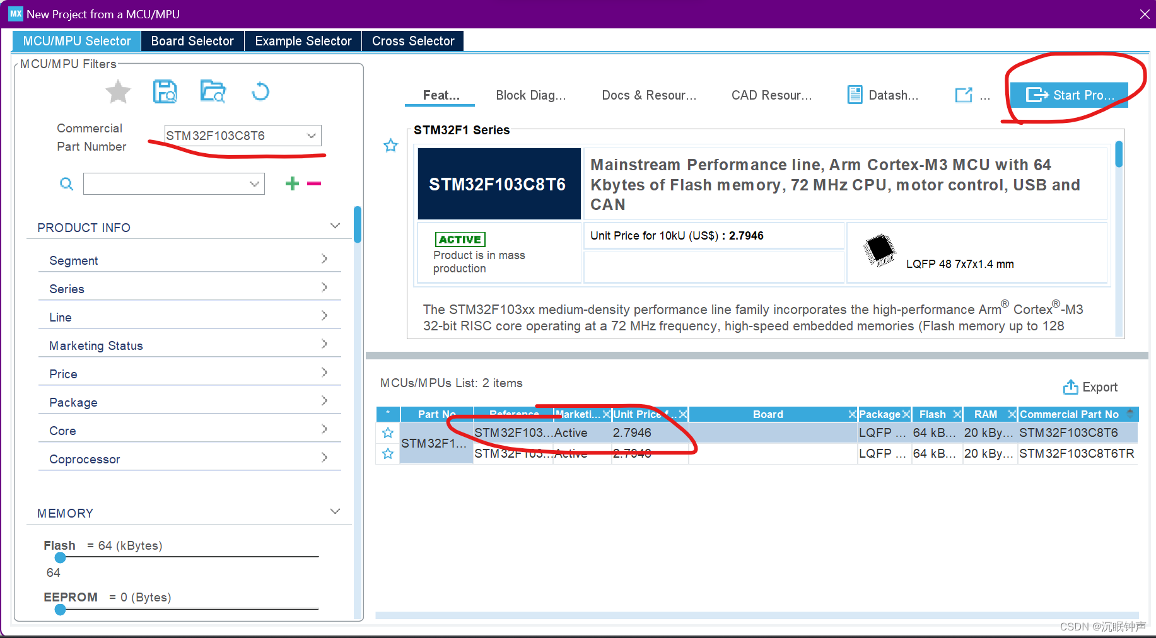Expand the Line filter
Viewport: 1156px width, 638px height.
[324, 315]
